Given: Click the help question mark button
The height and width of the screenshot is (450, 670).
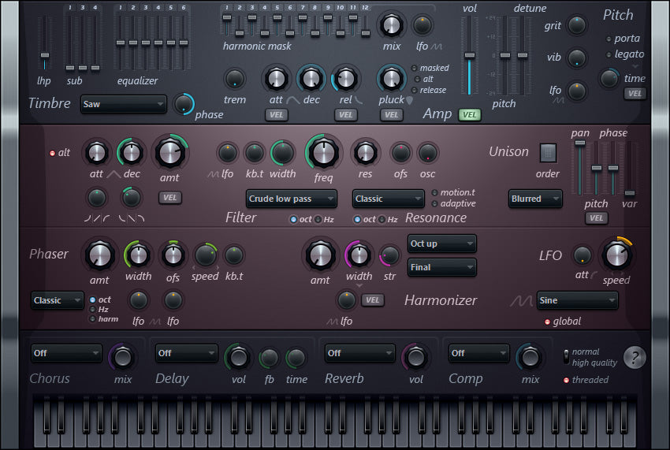Looking at the screenshot, I should tap(635, 357).
